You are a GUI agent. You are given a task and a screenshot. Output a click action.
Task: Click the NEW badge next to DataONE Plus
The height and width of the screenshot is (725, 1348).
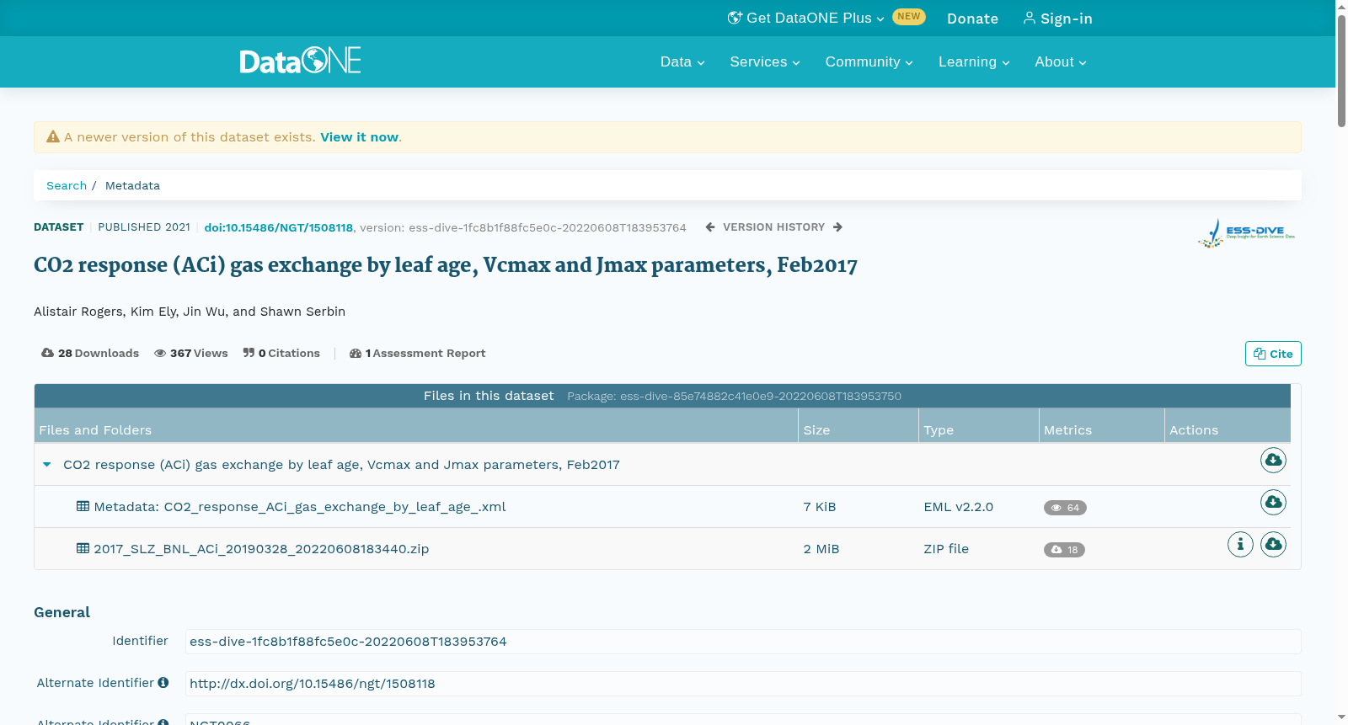point(909,17)
